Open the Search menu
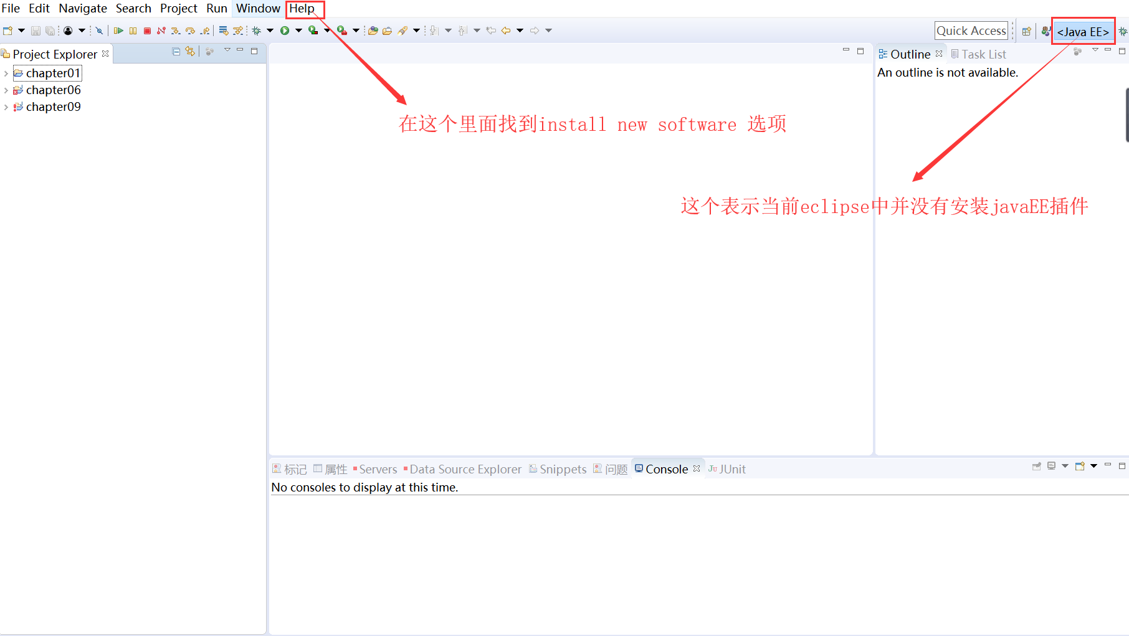 (x=133, y=8)
